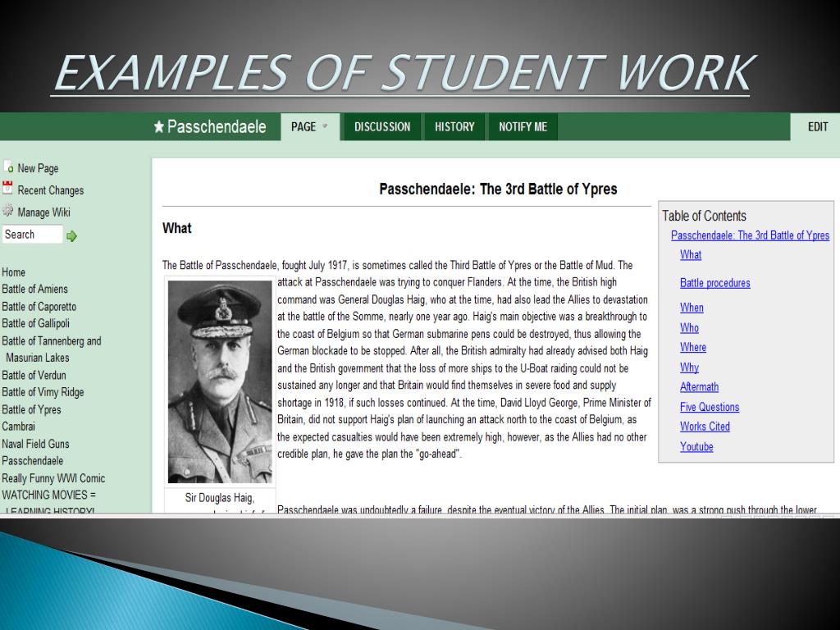This screenshot has width=840, height=630.
Task: Jump to What in Table of Contents
Action: click(691, 254)
